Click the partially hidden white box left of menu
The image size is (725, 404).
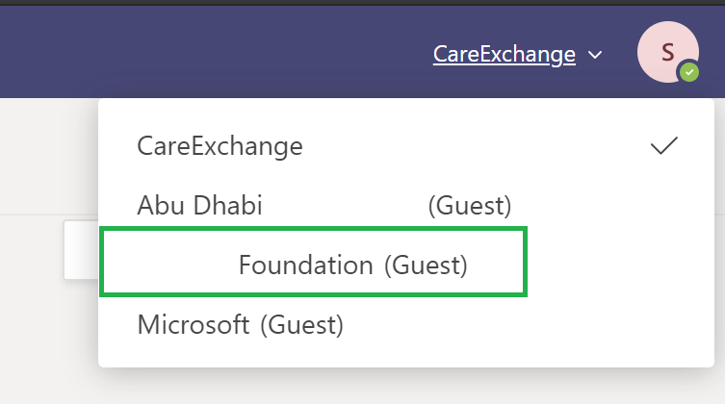pos(82,250)
